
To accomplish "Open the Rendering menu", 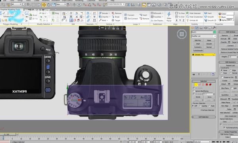I will click(x=79, y=1).
